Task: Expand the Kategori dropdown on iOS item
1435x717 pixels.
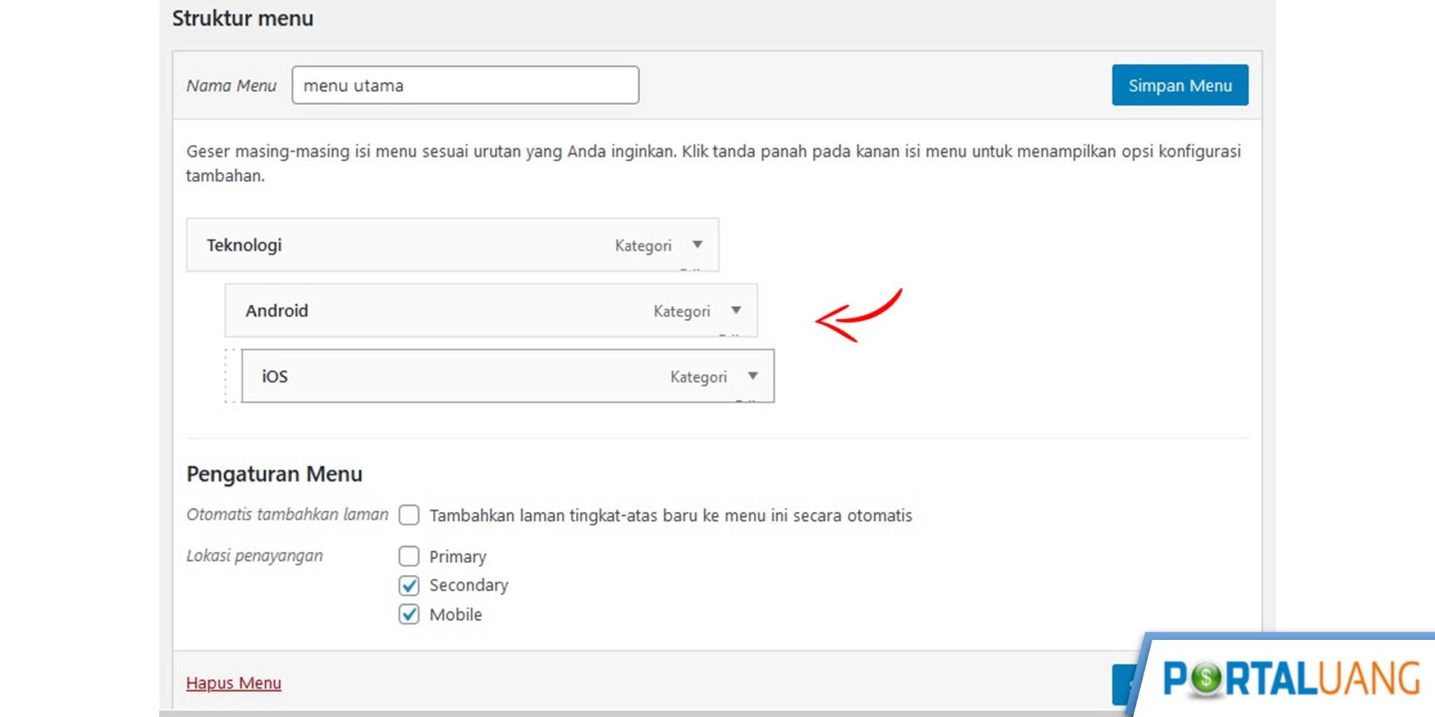Action: pos(753,376)
